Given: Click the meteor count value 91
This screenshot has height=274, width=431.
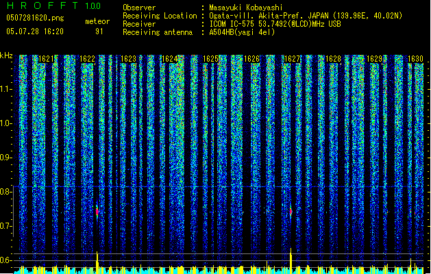Looking at the screenshot, I should point(99,32).
